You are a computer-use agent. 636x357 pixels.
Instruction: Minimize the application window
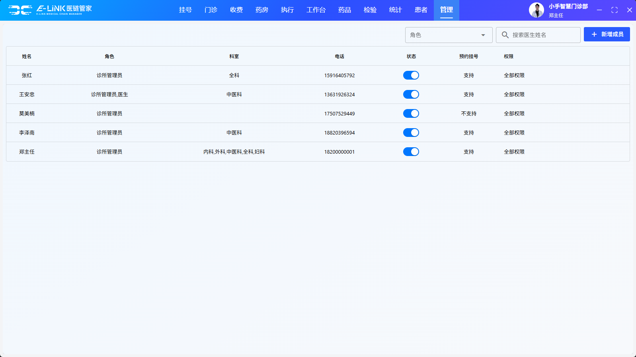click(x=599, y=10)
